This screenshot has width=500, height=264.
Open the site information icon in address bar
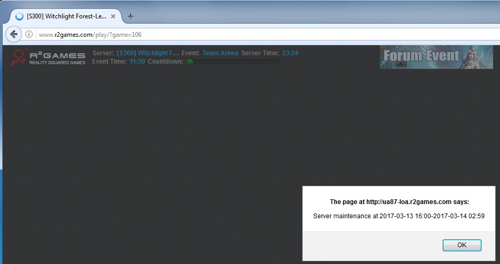point(29,35)
